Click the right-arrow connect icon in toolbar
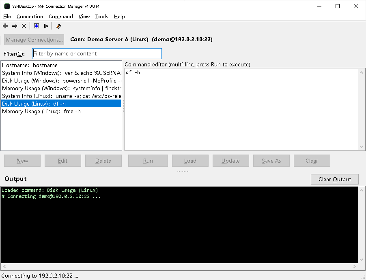The height and width of the screenshot is (280, 366). click(x=15, y=26)
